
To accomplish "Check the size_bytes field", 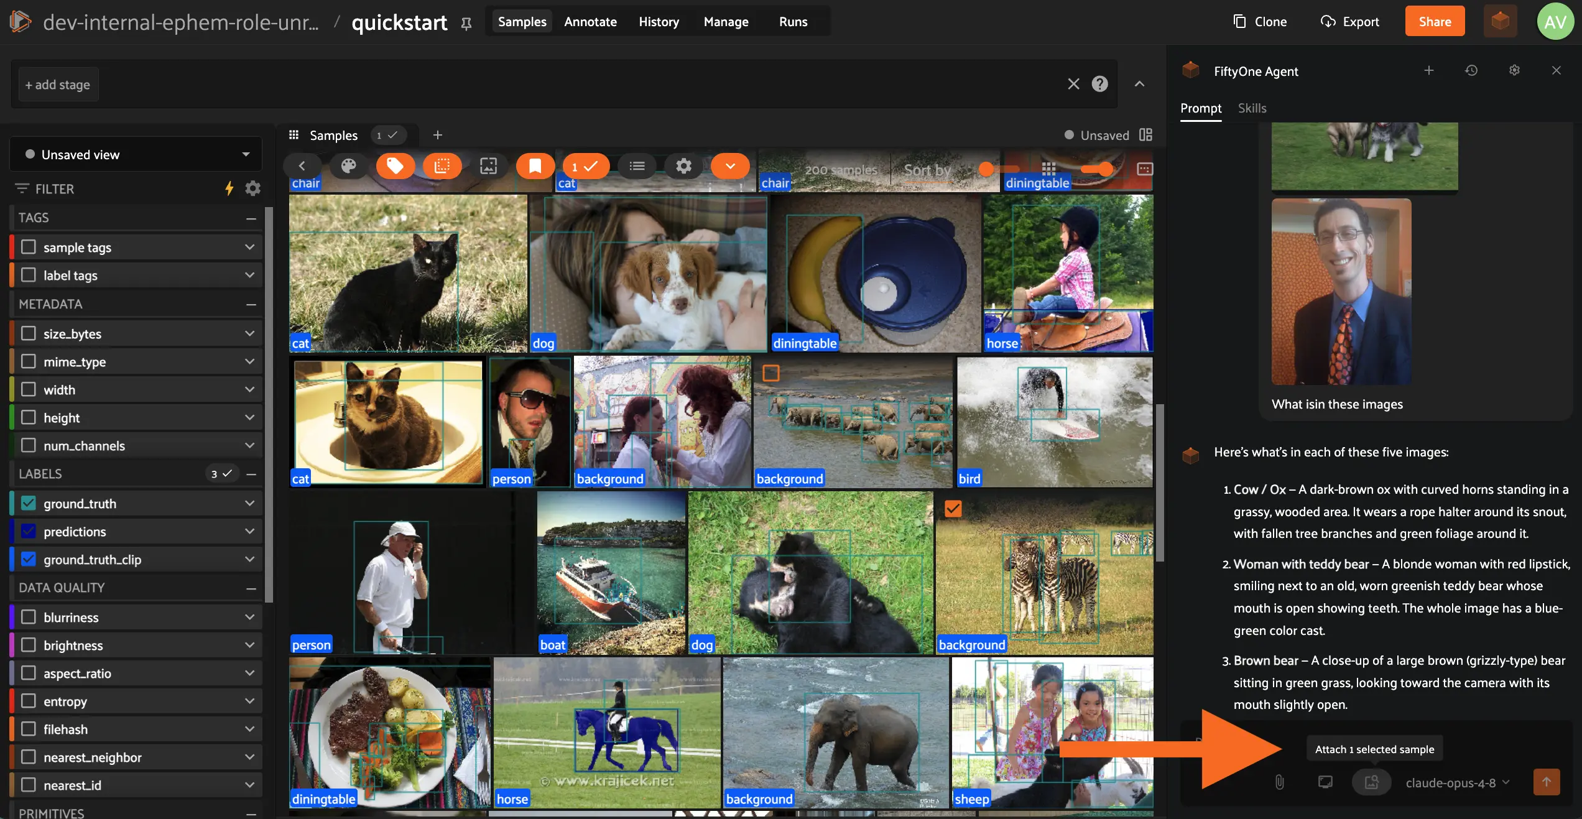I will tap(29, 333).
